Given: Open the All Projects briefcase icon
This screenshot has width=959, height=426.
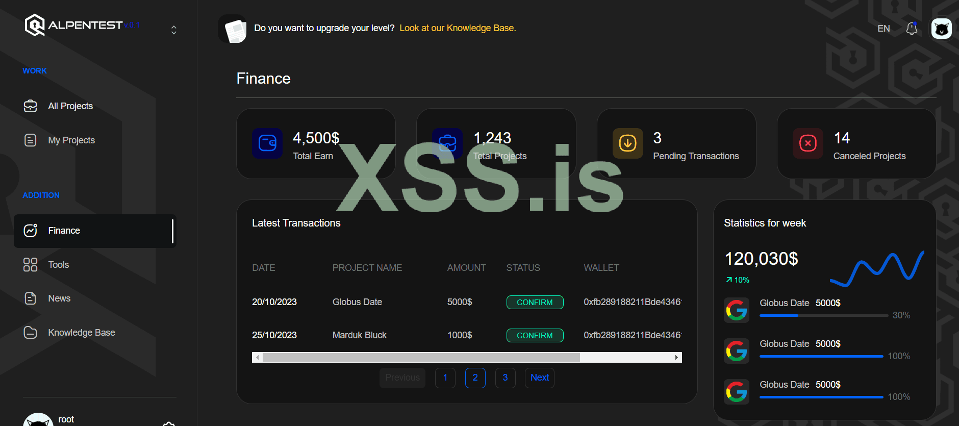Looking at the screenshot, I should click(31, 106).
